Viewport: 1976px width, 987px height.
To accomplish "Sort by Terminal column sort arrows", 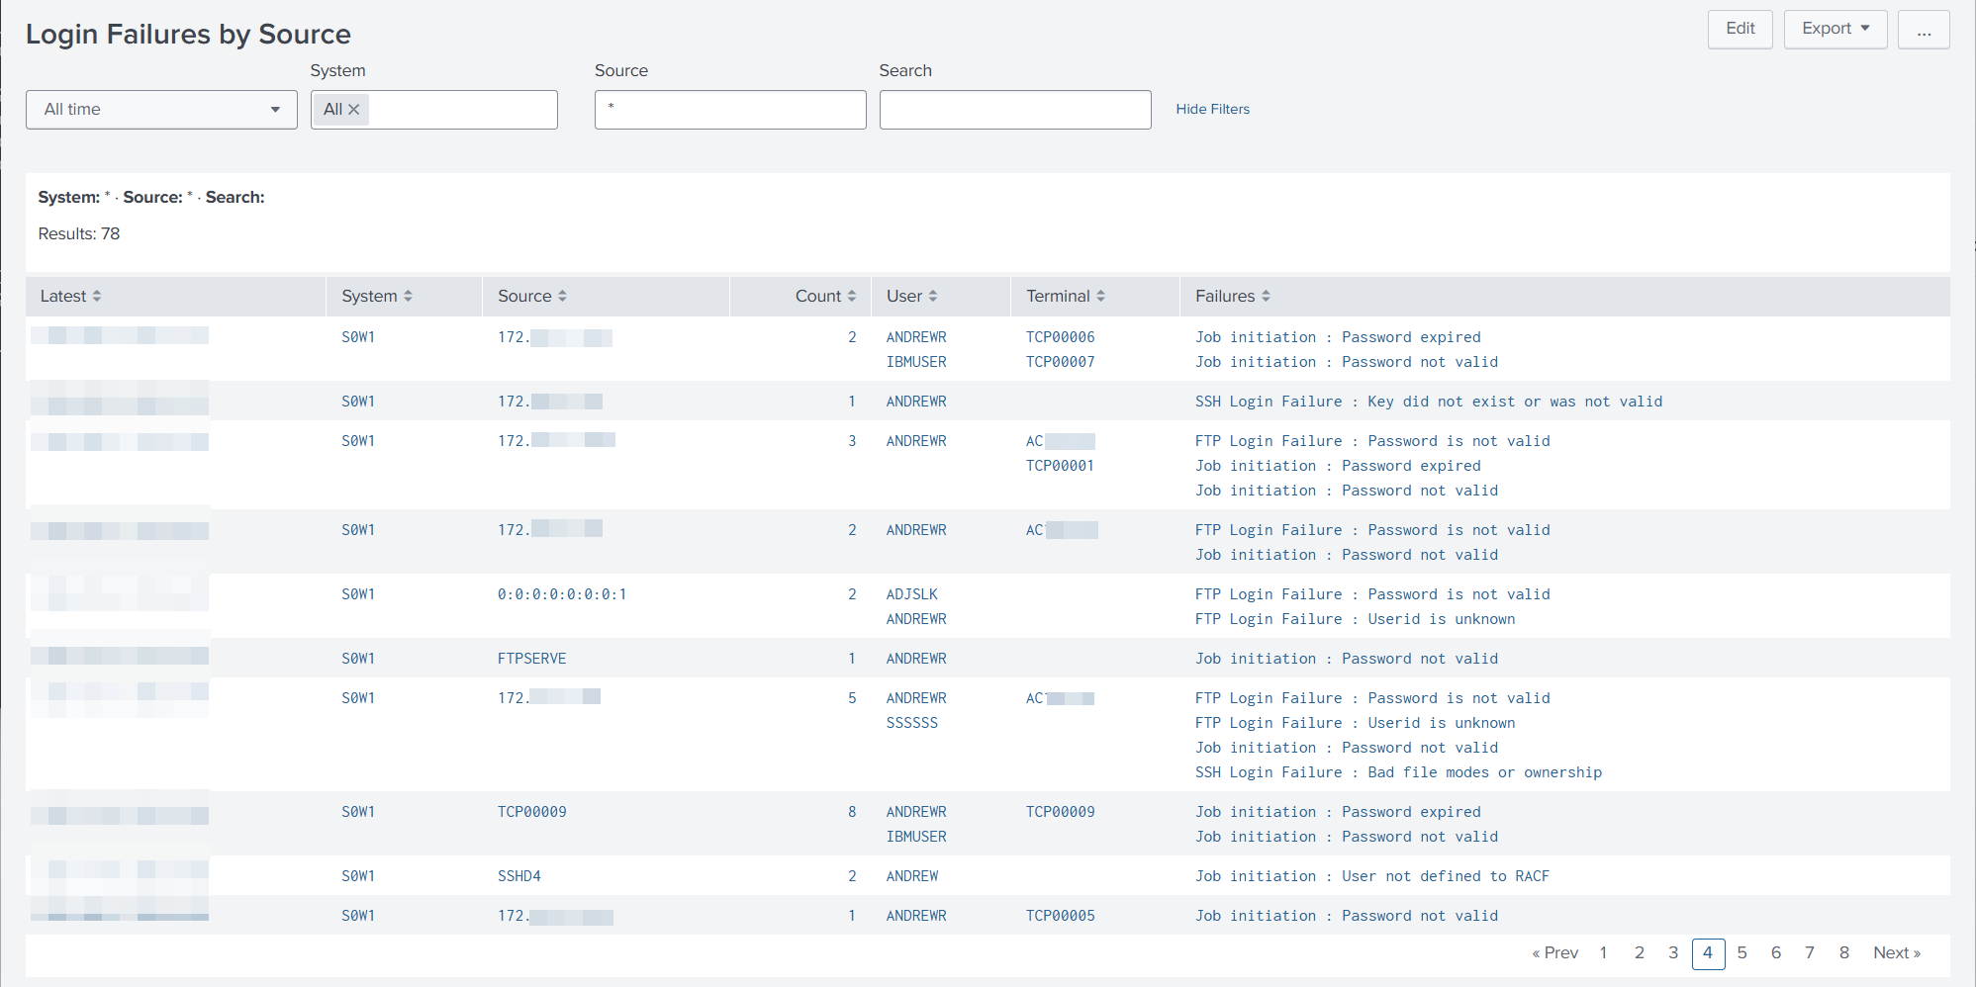I will click(x=1100, y=297).
